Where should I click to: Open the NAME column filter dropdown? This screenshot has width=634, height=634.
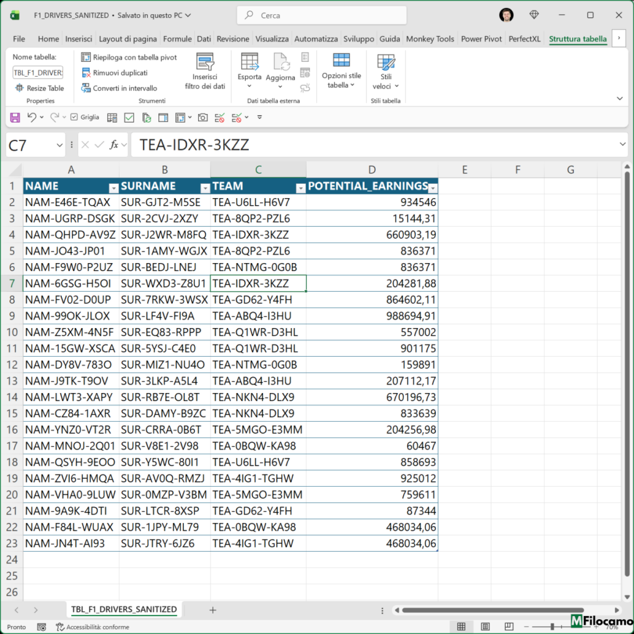point(114,188)
